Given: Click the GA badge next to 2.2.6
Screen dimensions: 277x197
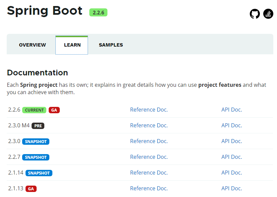Looking at the screenshot, I should coord(54,110).
